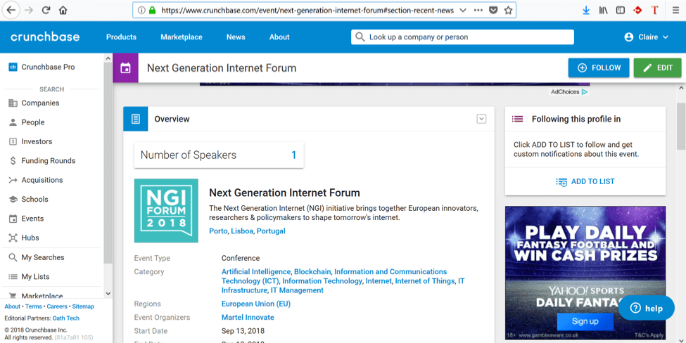
Task: Click the NGI Forum 2018 logo thumbnail
Action: 166,211
